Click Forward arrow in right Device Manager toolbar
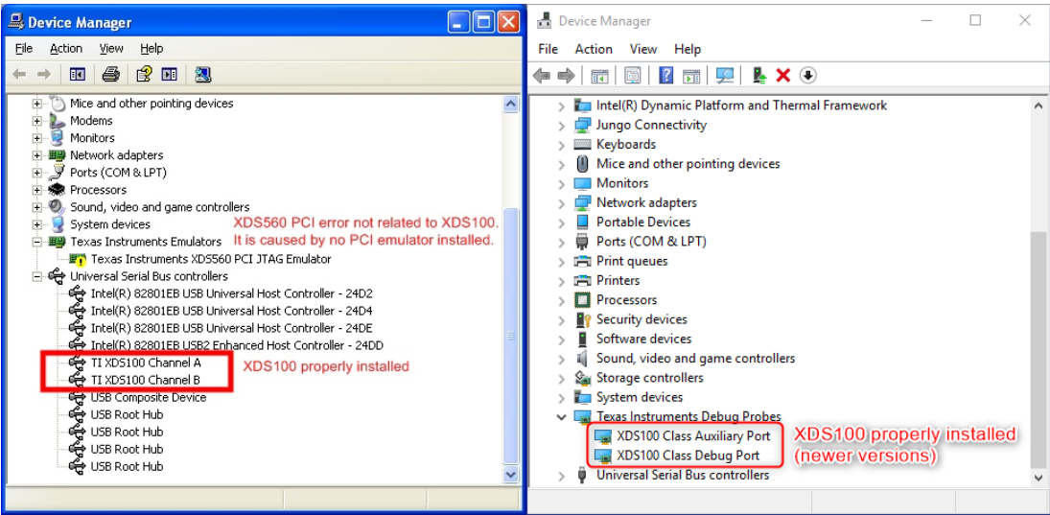This screenshot has height=515, width=1050. pyautogui.click(x=567, y=76)
